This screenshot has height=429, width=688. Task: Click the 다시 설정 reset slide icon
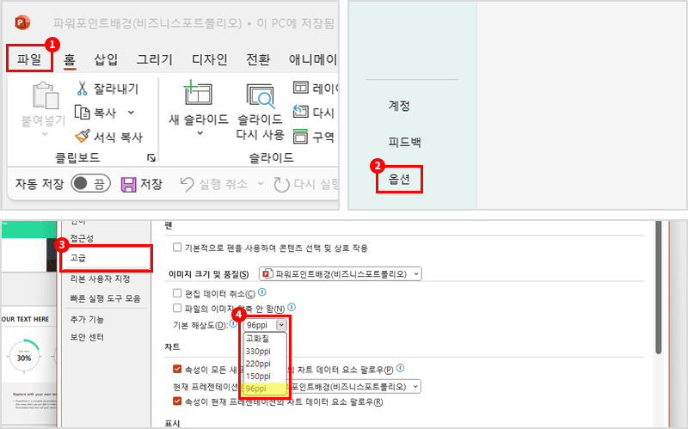[300, 112]
